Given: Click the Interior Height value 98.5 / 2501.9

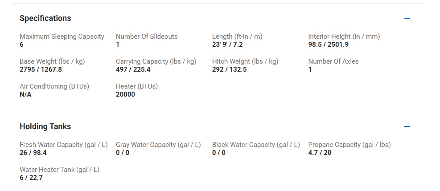Looking at the screenshot, I should (329, 45).
